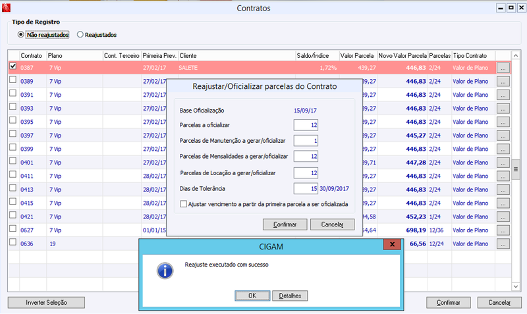Click scroll up arrow of contracts list
Image resolution: width=527 pixels, height=314 pixels.
[516, 55]
